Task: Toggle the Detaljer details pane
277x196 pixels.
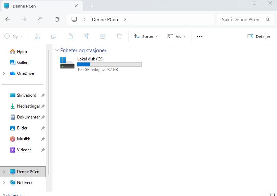Action: tap(259, 36)
